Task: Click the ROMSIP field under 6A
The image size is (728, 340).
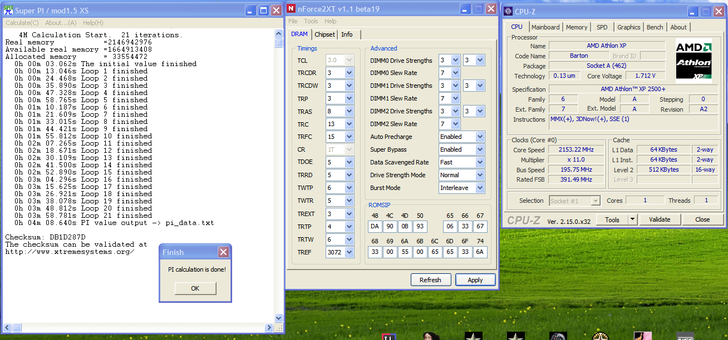Action: pos(405,252)
